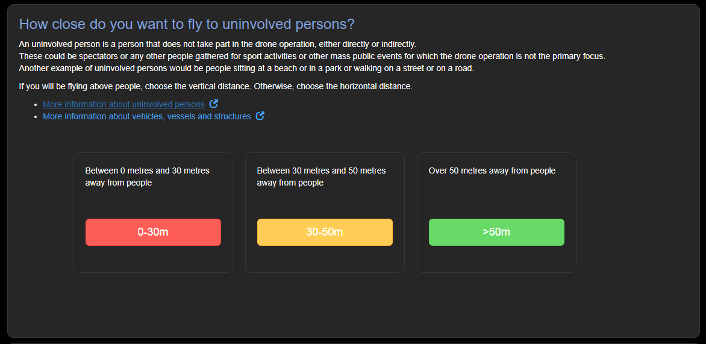The width and height of the screenshot is (706, 344).
Task: Click the sentence starting 'These could be spectators'
Action: coord(313,57)
